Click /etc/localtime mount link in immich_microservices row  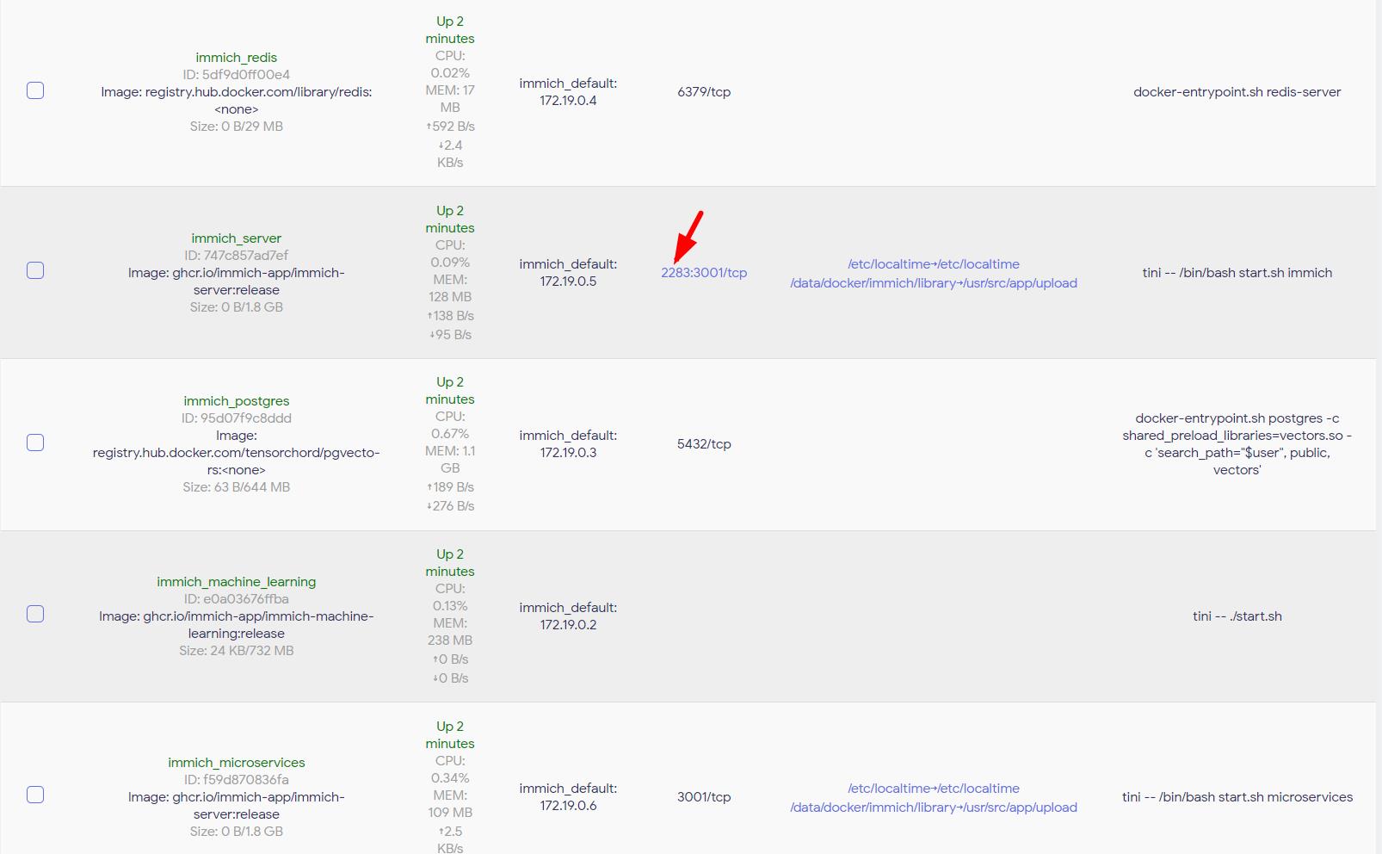[934, 789]
